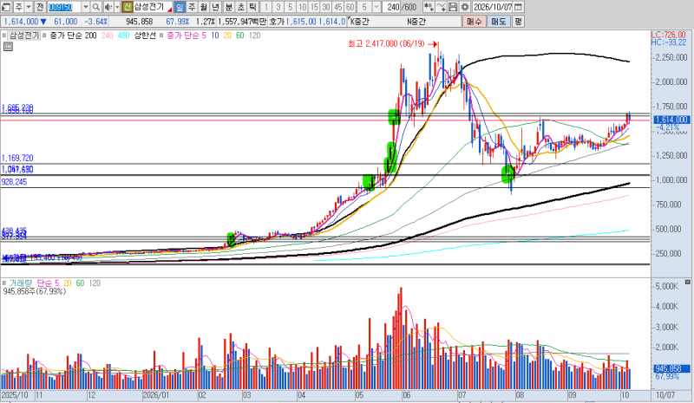Viewport: 694px width, 403px height.
Task: Open the 주 chart type dropdown arrow
Action: 29,7
